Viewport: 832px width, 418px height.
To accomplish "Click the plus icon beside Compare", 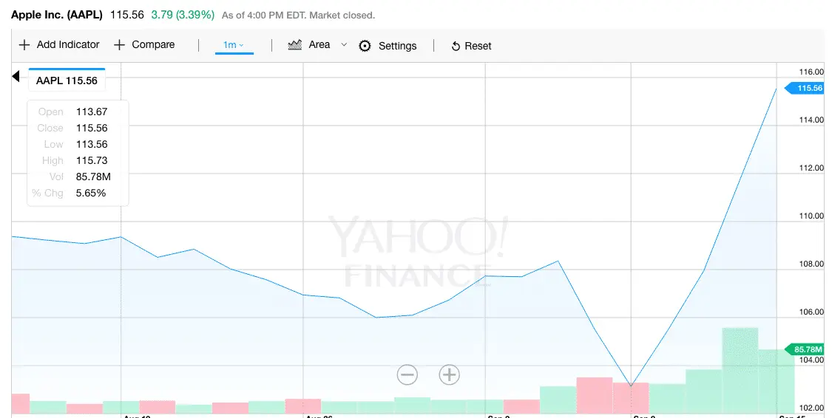I will click(x=119, y=45).
